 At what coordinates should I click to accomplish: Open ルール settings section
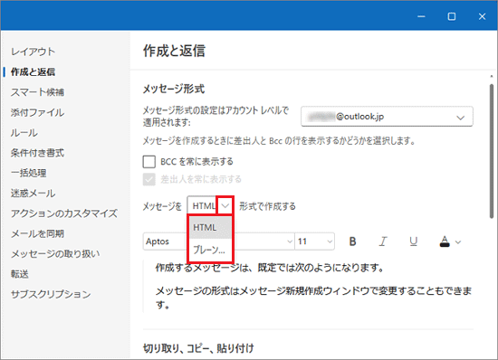tap(24, 133)
